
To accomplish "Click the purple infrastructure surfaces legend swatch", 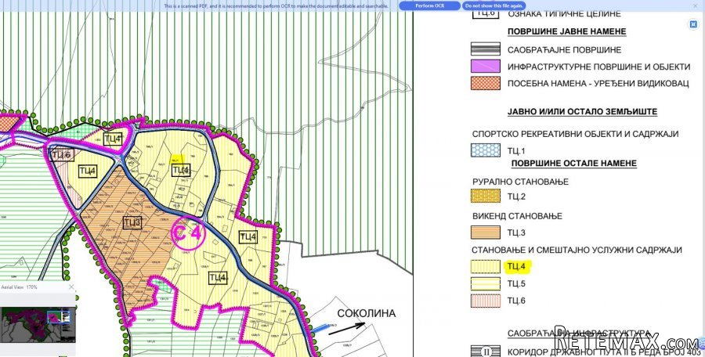I will 485,67.
